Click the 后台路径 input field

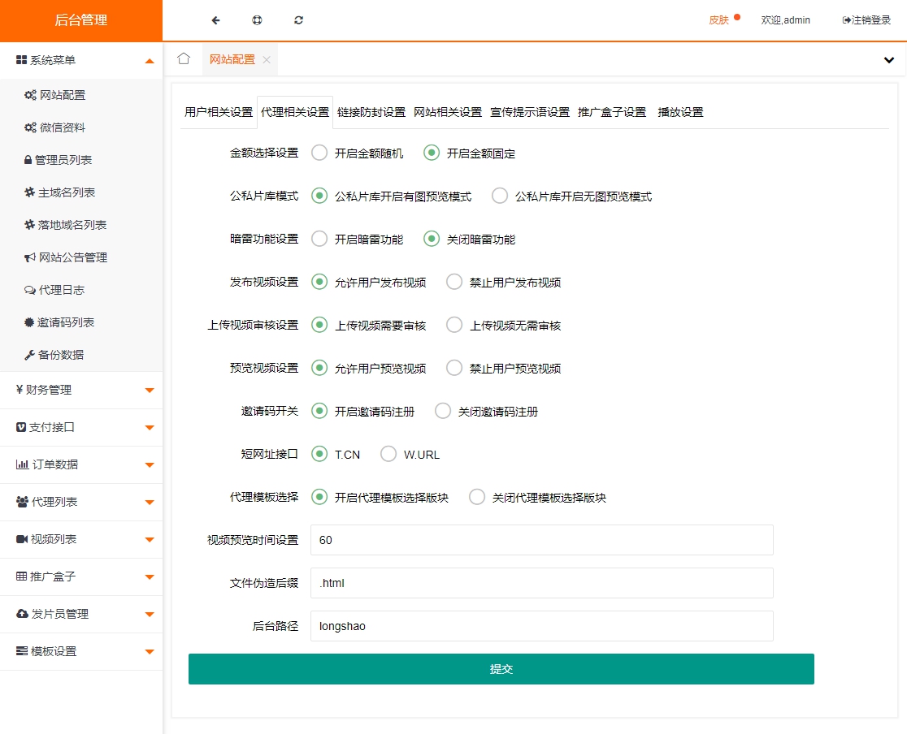[x=541, y=625]
